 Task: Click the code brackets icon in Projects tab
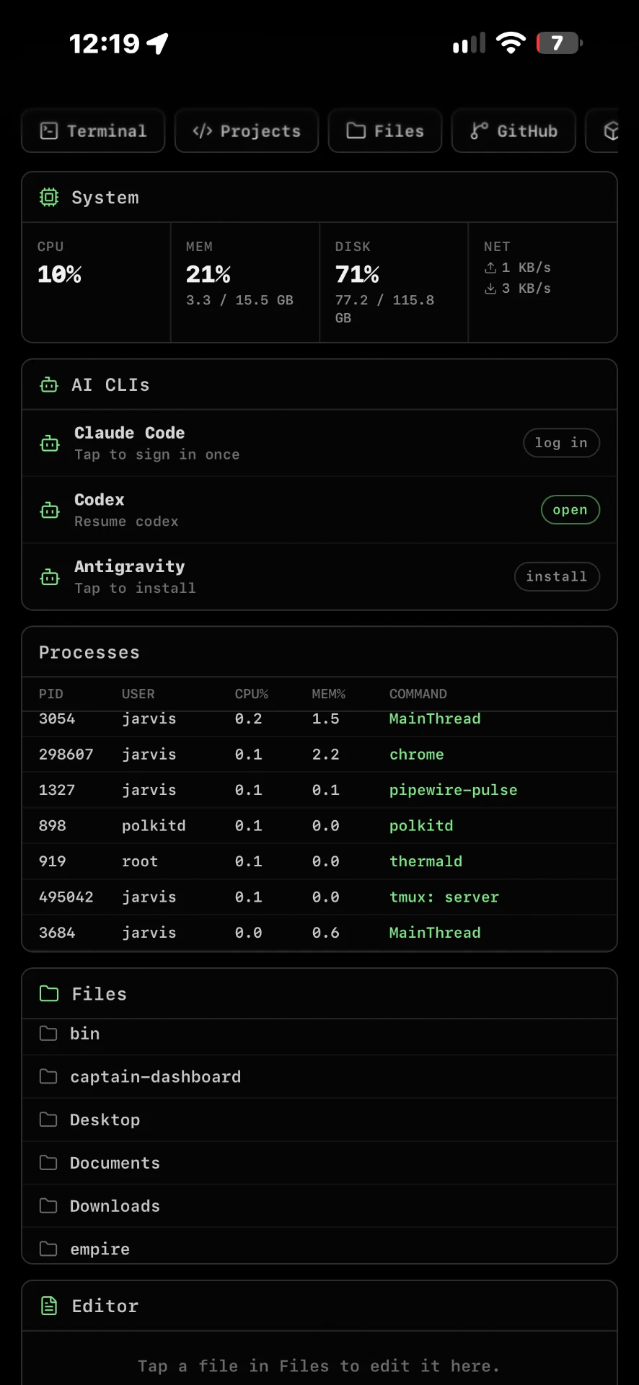point(203,131)
